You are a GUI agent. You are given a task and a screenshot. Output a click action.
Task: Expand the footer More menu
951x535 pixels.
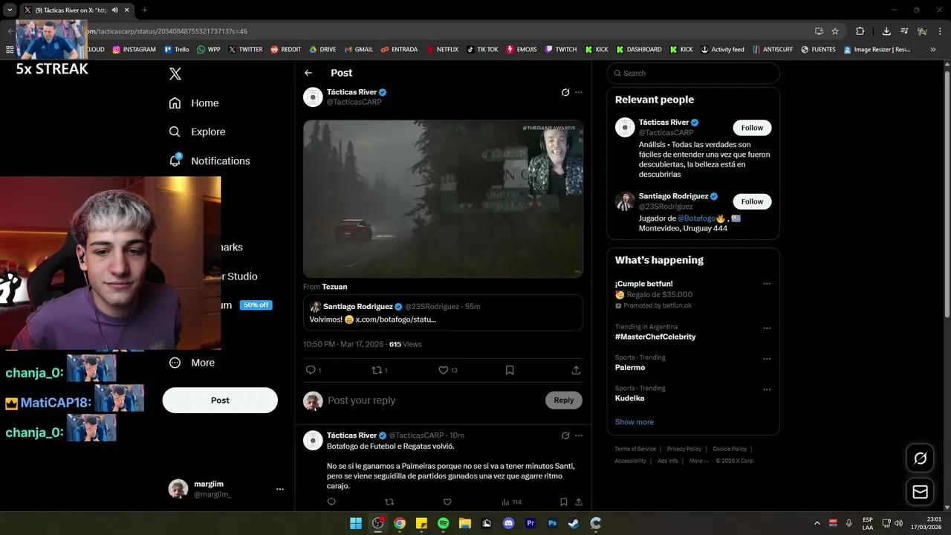pyautogui.click(x=698, y=461)
